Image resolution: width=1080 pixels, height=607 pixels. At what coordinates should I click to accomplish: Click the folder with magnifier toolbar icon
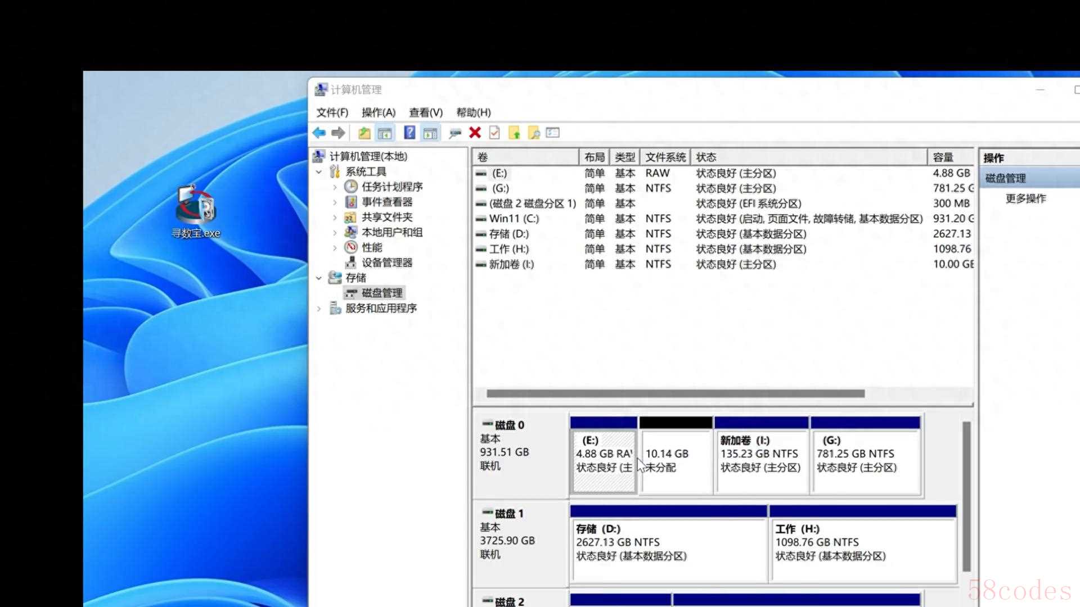[534, 133]
